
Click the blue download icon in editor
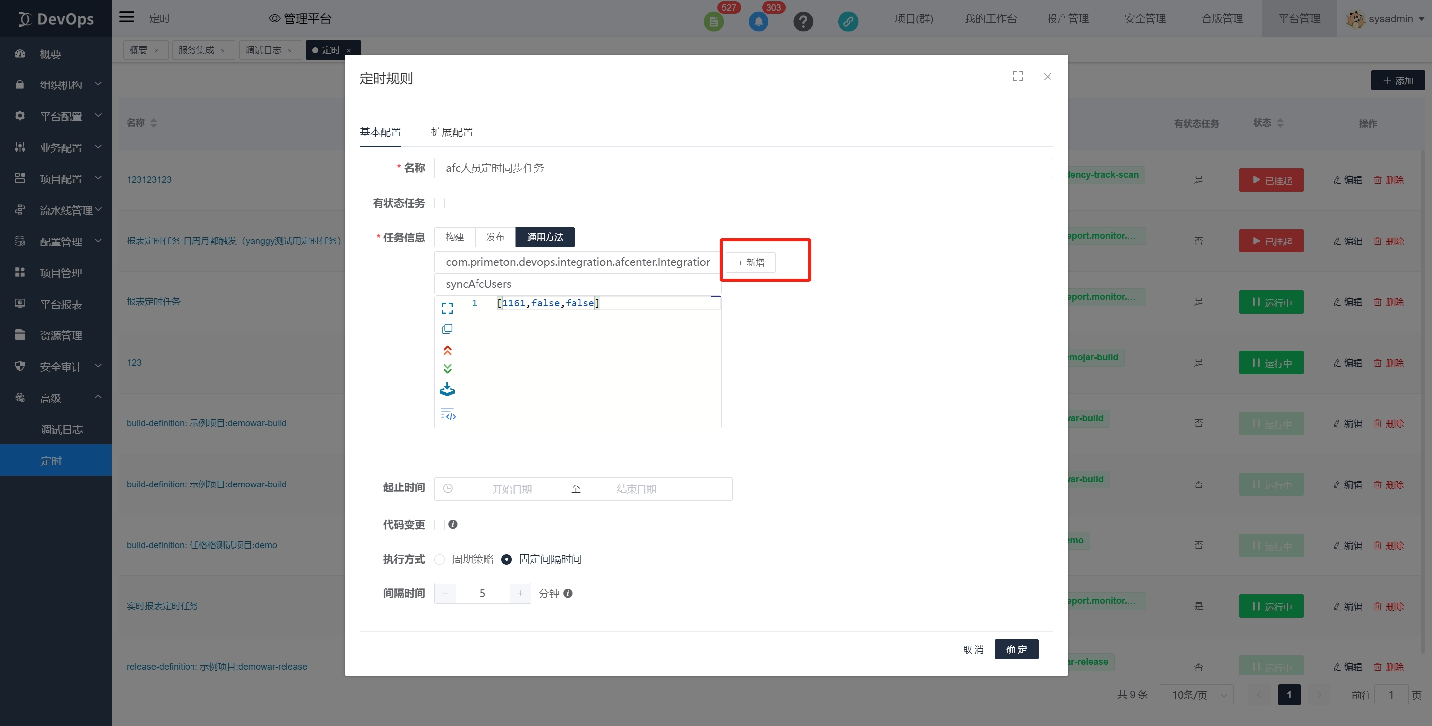pos(447,390)
